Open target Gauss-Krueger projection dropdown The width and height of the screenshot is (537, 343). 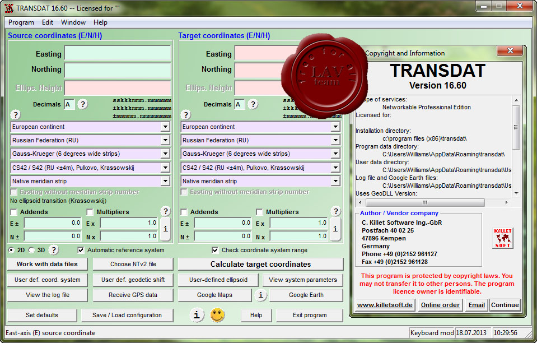click(335, 154)
